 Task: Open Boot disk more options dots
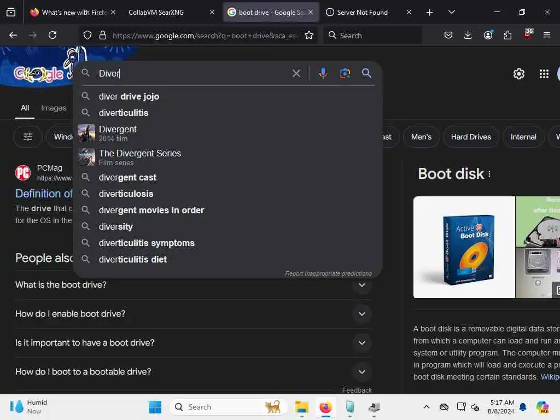coord(489,174)
